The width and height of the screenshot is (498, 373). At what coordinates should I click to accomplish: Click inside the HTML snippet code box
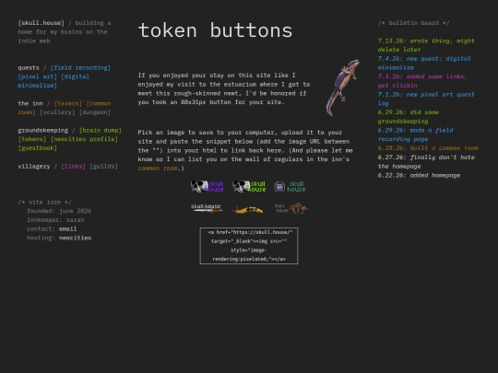coord(249,246)
